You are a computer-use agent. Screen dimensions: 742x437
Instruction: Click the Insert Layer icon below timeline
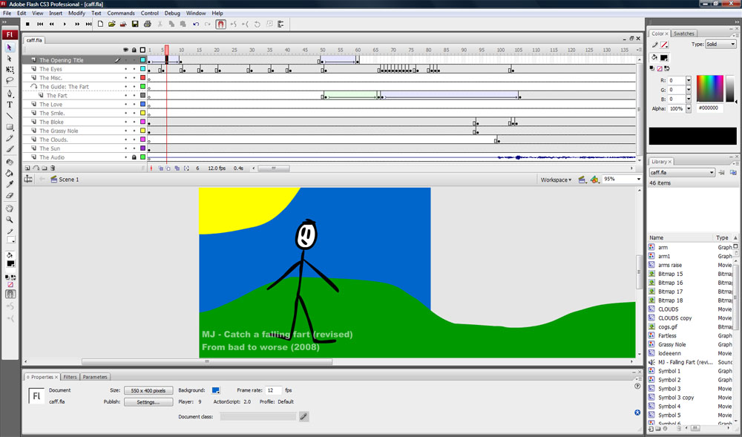(x=27, y=168)
